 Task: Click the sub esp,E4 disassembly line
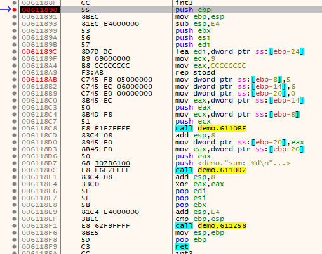198,23
